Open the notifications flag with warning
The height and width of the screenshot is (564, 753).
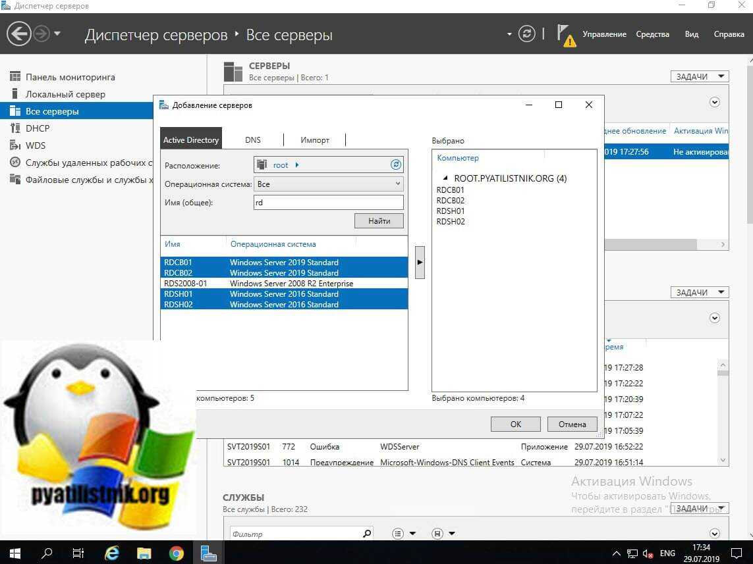pos(565,35)
